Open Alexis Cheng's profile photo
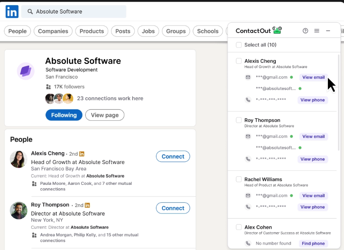344x250 pixels. click(x=19, y=159)
